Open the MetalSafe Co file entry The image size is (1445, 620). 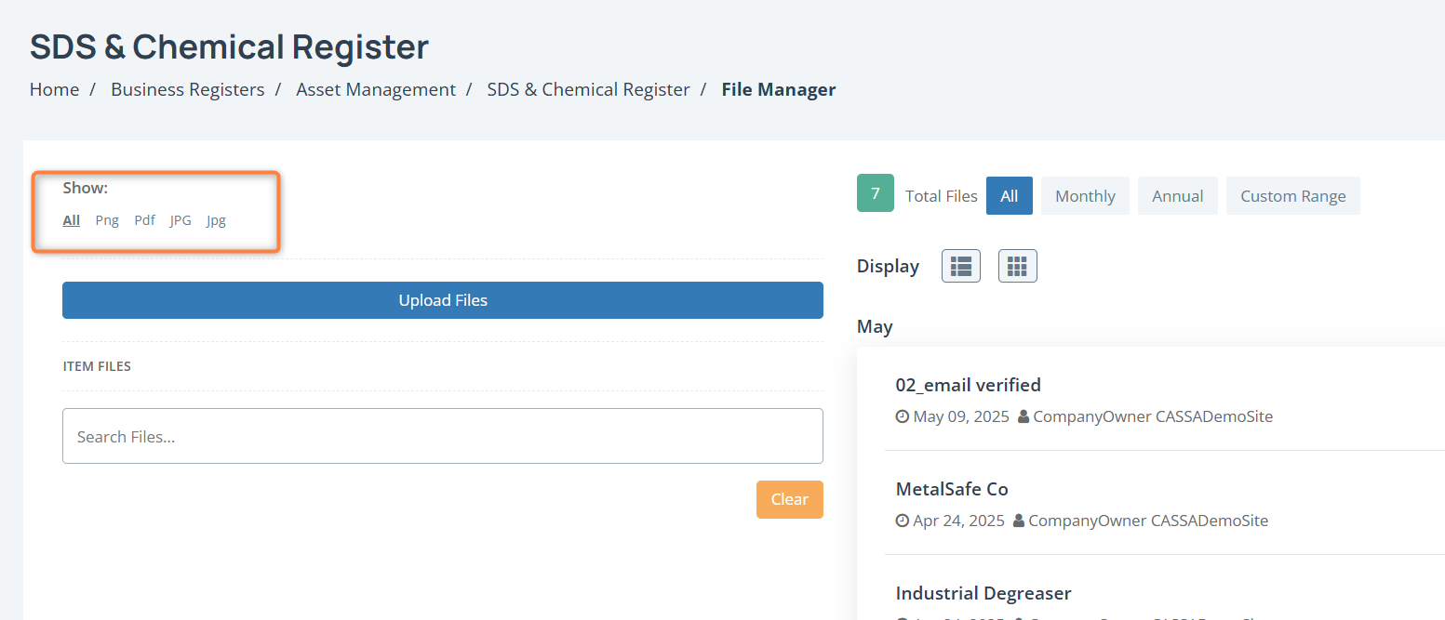tap(951, 489)
